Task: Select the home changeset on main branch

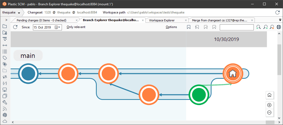Action: pos(233,73)
